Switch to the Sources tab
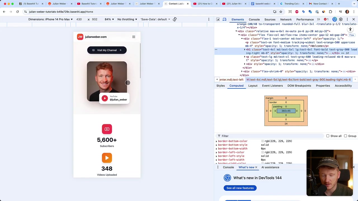The width and height of the screenshot is (358, 201). pos(270,20)
